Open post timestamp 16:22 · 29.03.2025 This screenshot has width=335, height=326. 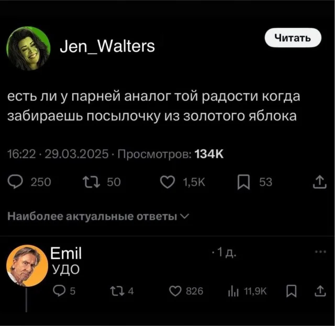tap(58, 154)
